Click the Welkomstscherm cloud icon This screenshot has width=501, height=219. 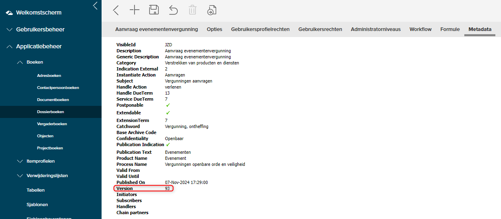point(9,13)
